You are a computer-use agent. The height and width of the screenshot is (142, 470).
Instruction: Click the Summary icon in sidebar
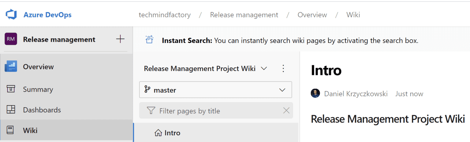(x=11, y=89)
